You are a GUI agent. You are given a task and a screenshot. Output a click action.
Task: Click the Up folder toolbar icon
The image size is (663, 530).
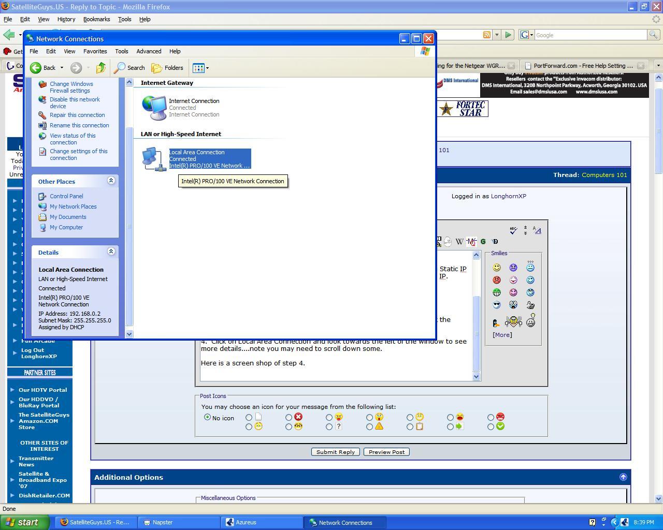[101, 68]
